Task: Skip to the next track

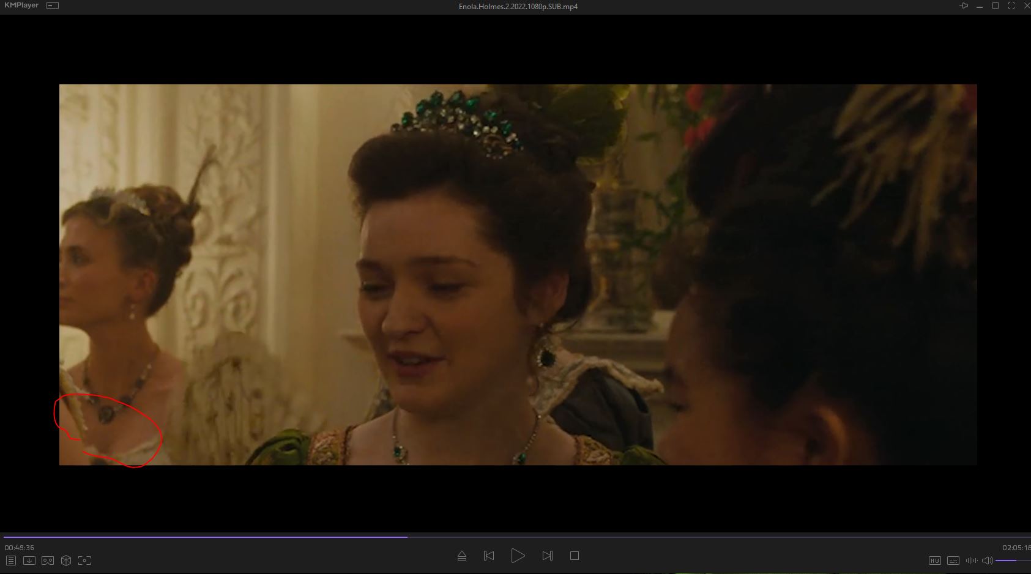Action: coord(547,556)
